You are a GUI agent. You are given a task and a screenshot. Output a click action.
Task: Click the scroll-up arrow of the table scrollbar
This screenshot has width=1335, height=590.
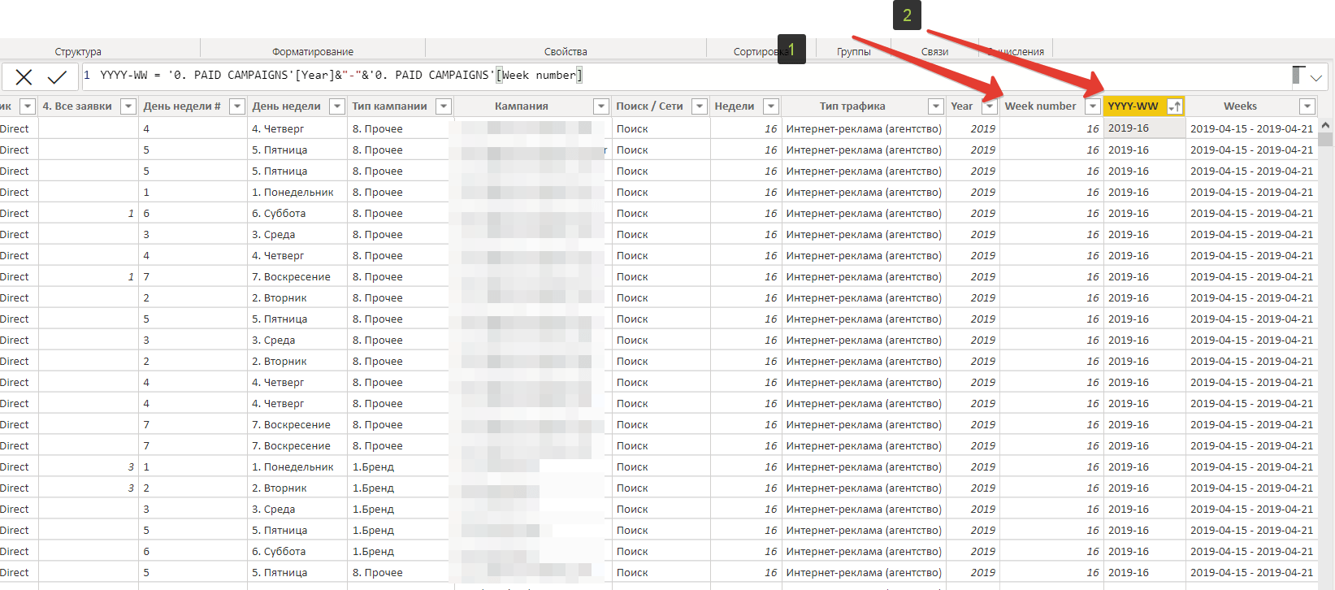1325,125
